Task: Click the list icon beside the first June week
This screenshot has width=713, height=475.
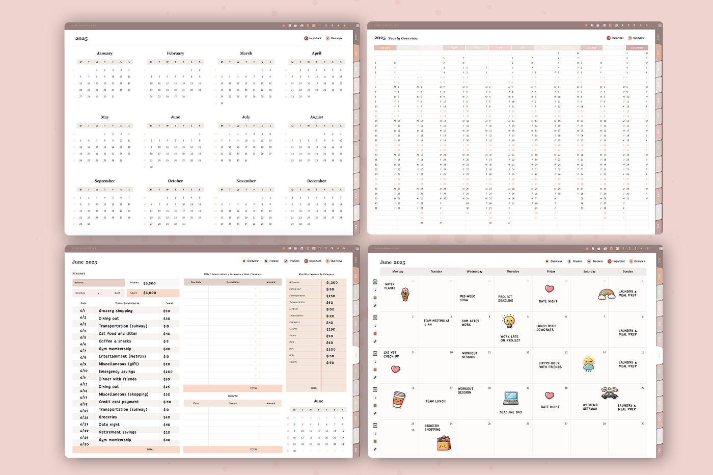Action: tap(375, 298)
